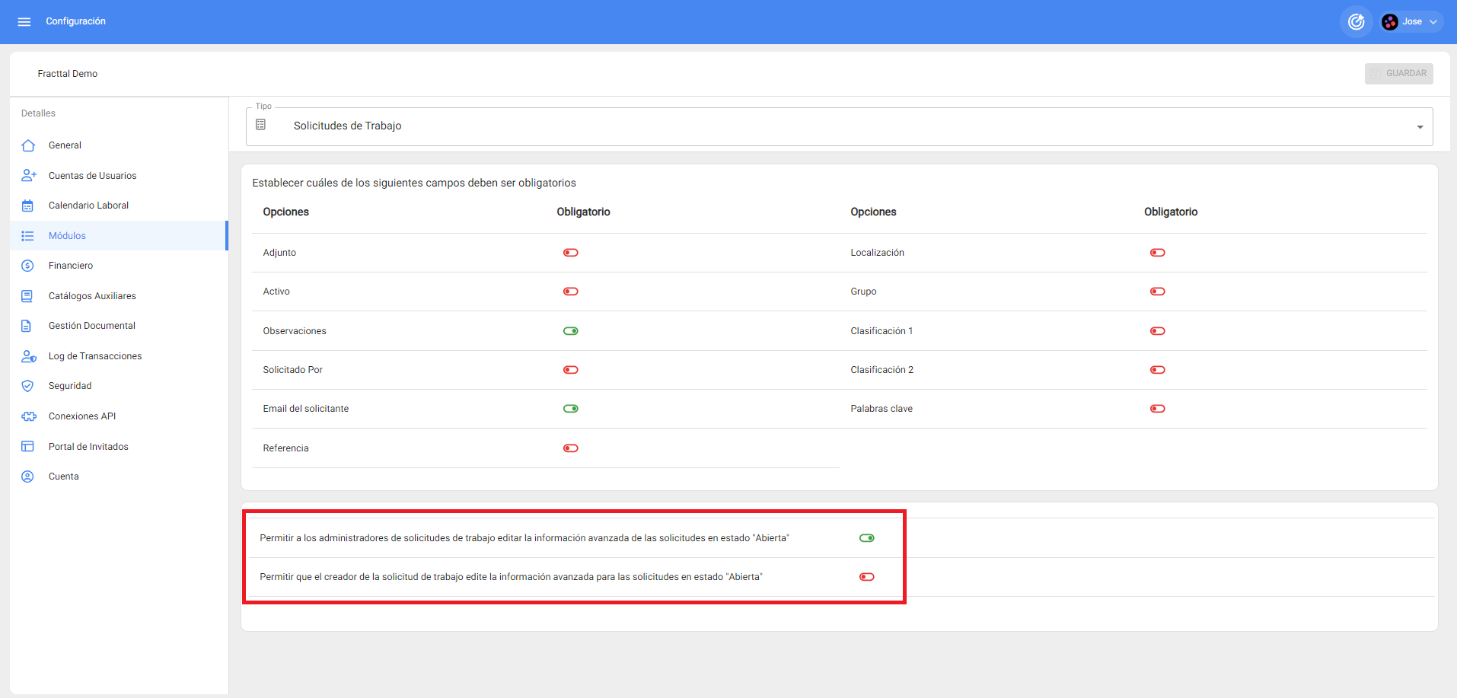Viewport: 1457px width, 698px height.
Task: Disable the Observaciones obligatorio toggle
Action: [x=570, y=331]
